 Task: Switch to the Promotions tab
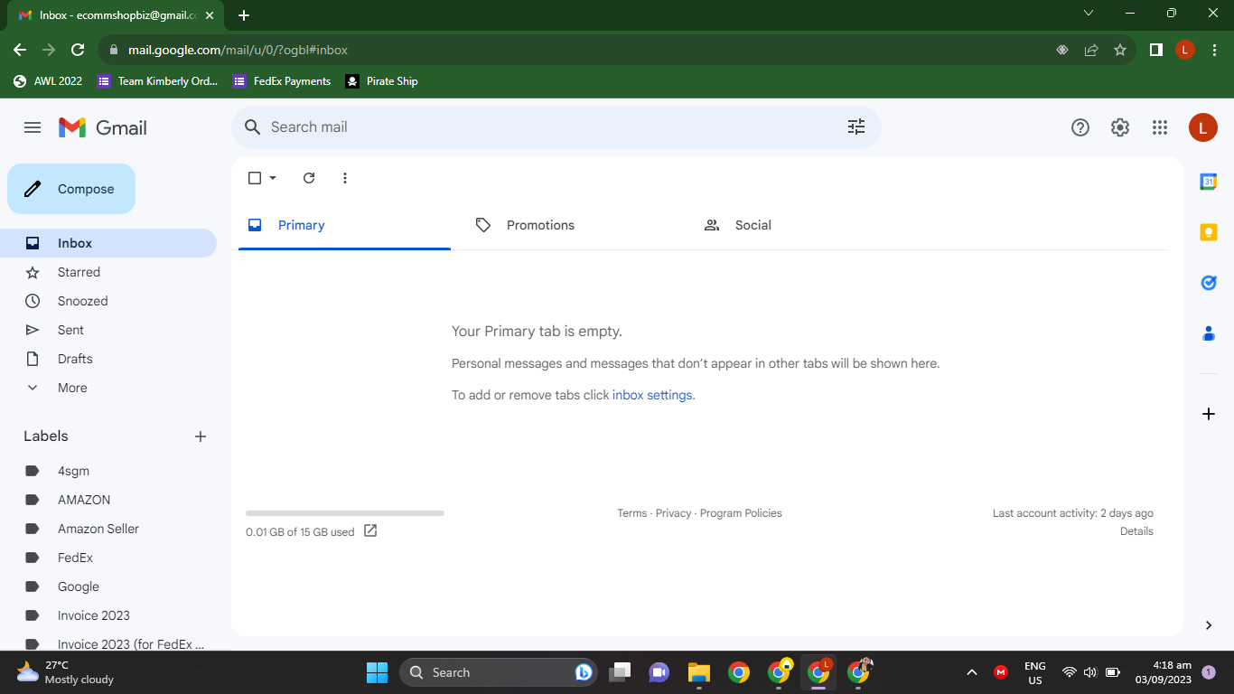[572, 225]
